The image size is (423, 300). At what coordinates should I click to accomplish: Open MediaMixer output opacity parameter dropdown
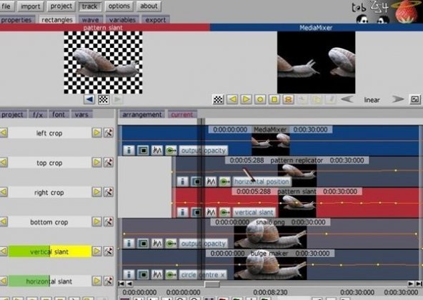tap(204, 150)
